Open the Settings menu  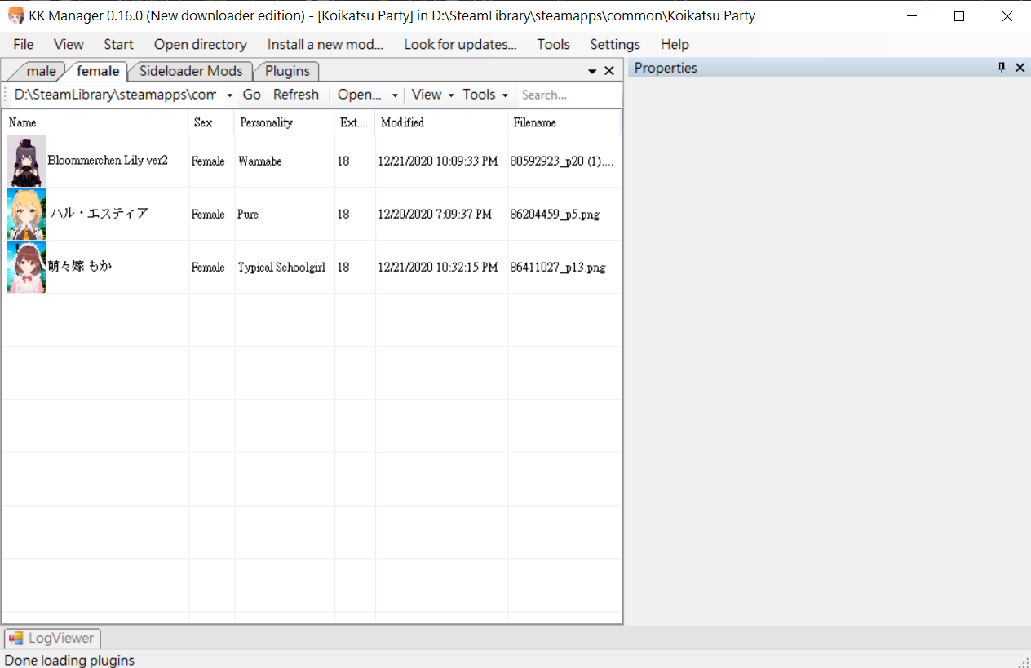coord(615,45)
